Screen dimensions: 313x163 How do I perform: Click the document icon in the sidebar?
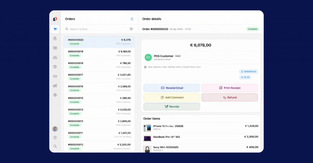(x=55, y=39)
